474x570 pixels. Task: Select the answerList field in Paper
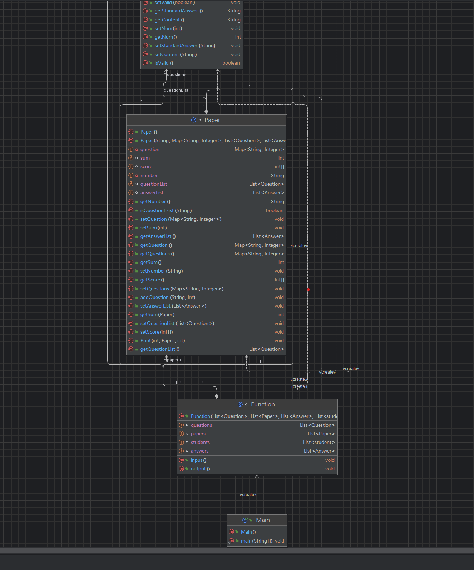point(207,192)
